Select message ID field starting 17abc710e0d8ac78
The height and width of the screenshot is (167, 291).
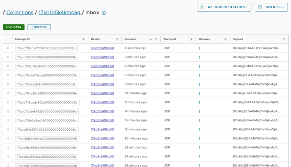point(47,121)
